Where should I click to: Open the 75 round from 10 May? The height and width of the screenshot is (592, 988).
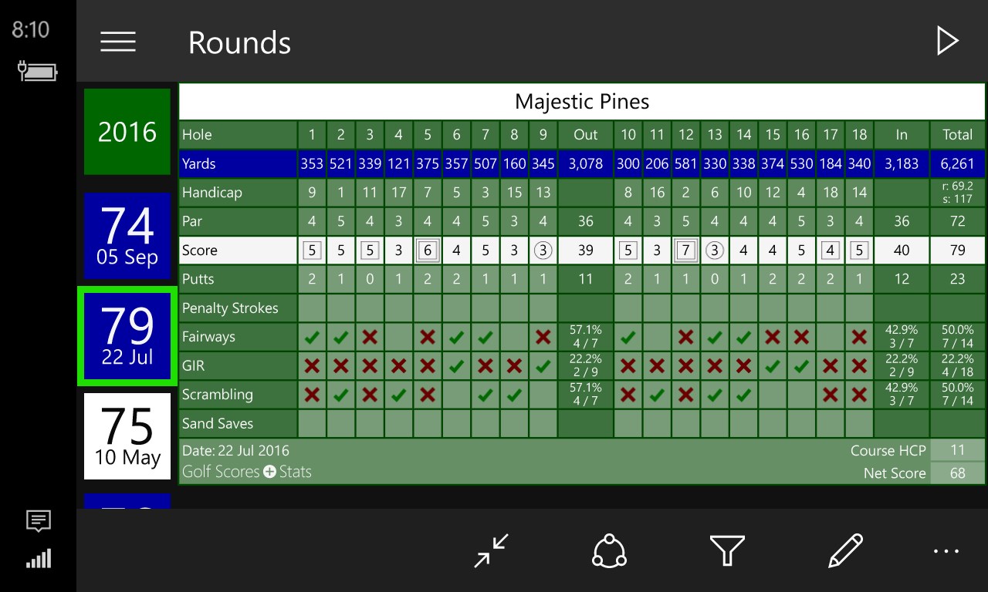pyautogui.click(x=127, y=436)
